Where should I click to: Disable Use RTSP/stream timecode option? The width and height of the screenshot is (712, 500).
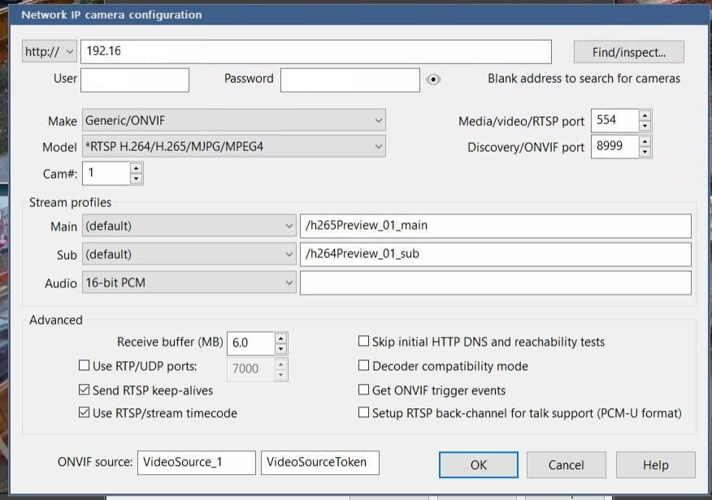pos(84,413)
